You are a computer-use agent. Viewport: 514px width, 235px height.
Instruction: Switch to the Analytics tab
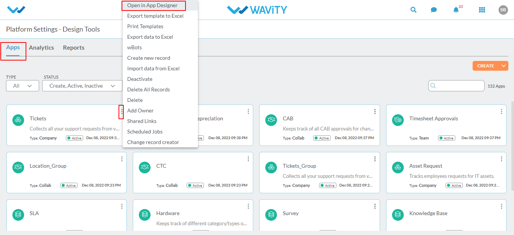(41, 48)
